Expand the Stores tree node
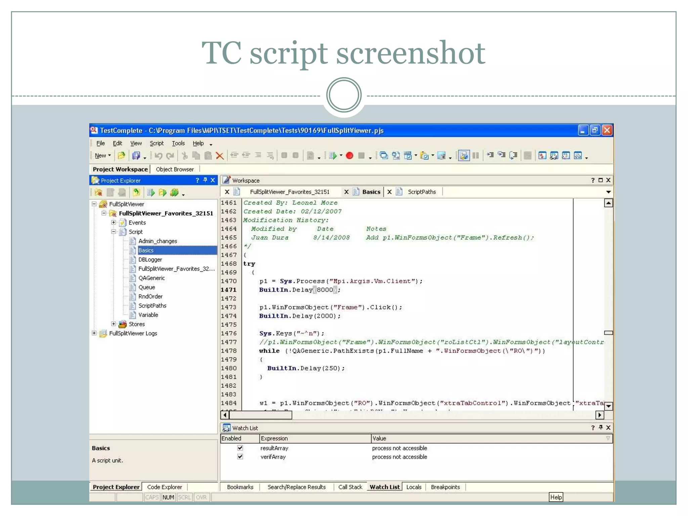Viewport: 688px width, 516px height. tap(114, 324)
